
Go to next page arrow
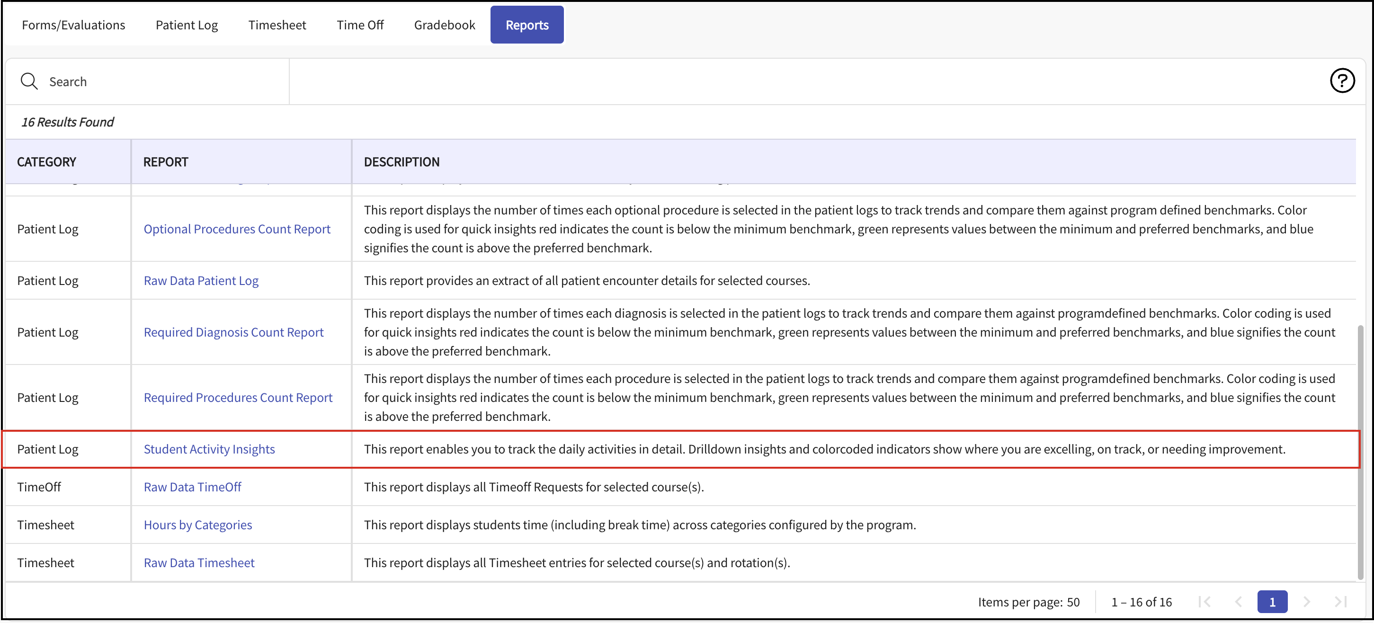click(x=1306, y=602)
